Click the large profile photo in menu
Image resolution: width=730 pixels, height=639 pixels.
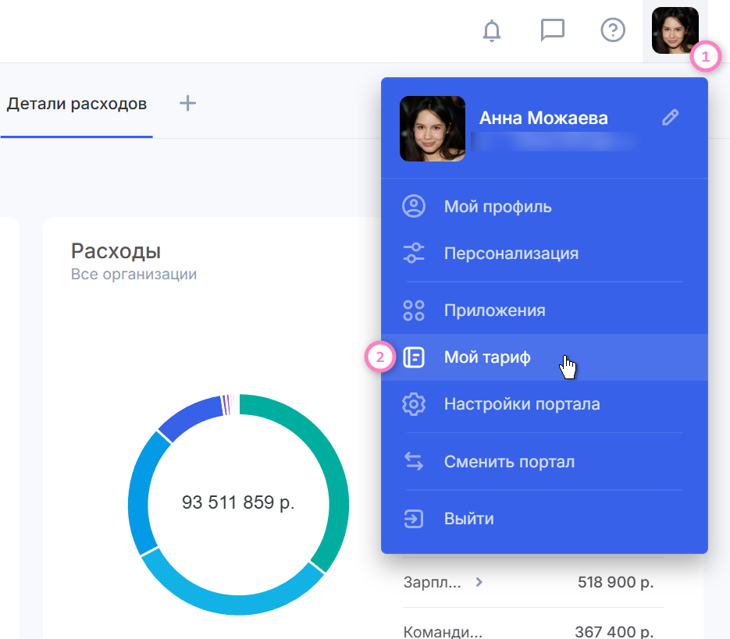point(433,129)
